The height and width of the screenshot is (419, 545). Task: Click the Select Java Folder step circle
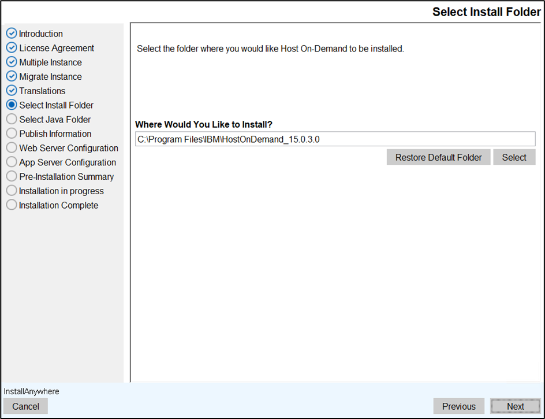click(x=12, y=120)
